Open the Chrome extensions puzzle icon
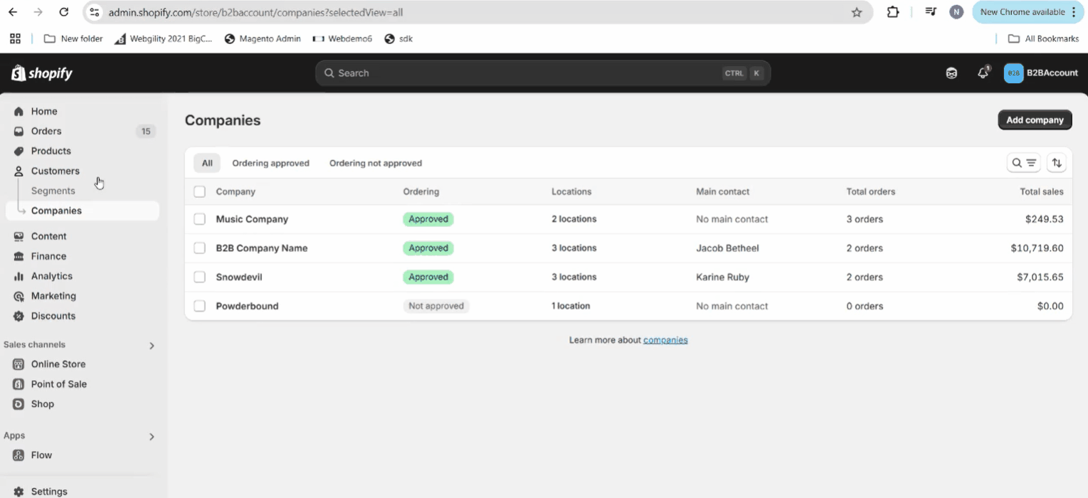The height and width of the screenshot is (498, 1088). coord(892,12)
